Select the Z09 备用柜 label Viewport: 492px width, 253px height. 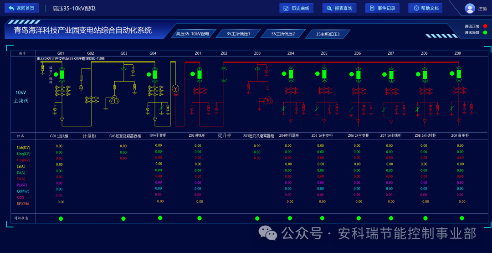tap(460, 135)
